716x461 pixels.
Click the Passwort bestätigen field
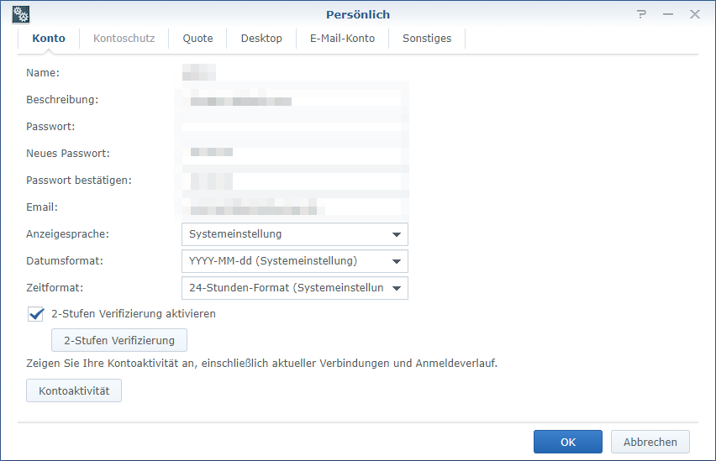tap(295, 181)
